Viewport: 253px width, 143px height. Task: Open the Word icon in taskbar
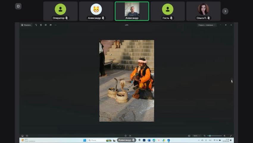(149, 140)
